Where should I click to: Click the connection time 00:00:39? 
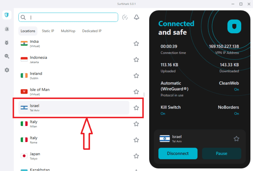click(169, 47)
